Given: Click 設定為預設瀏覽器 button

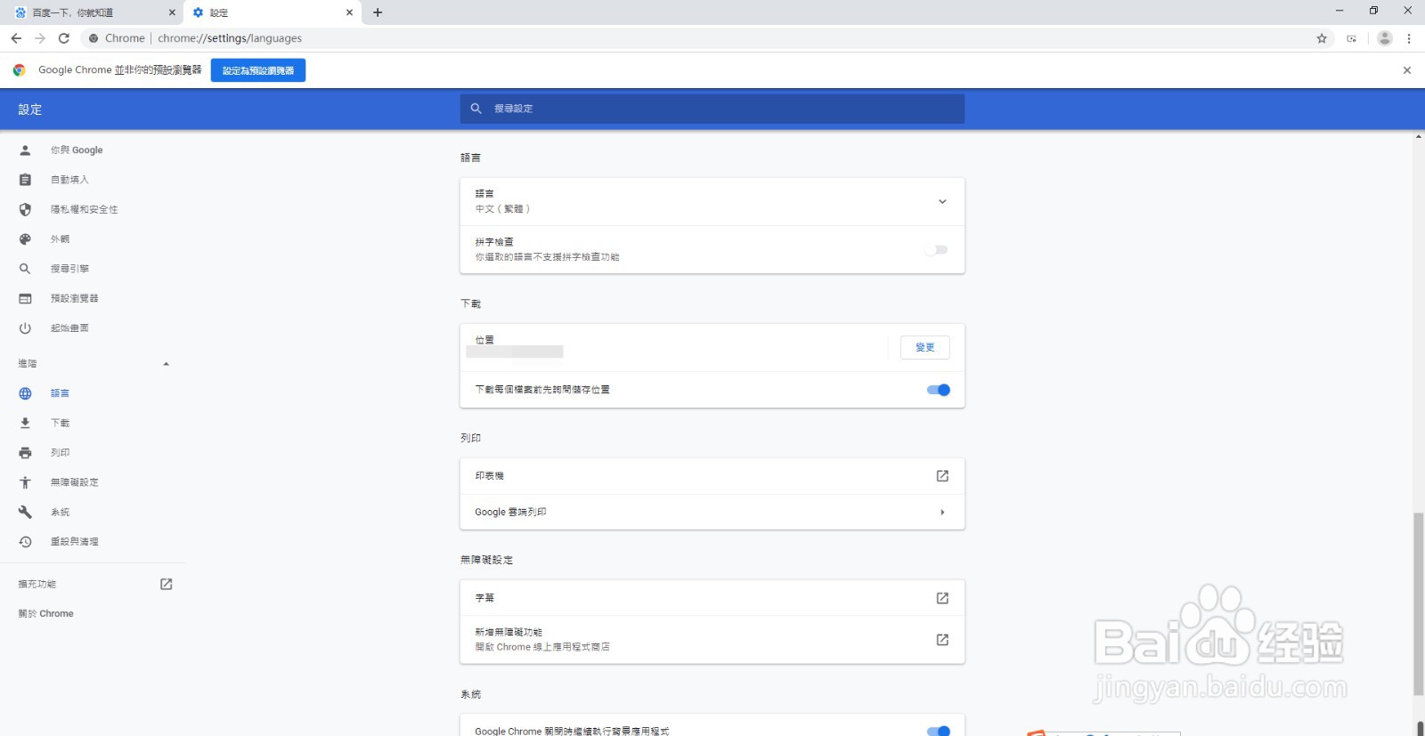Looking at the screenshot, I should click(x=258, y=70).
